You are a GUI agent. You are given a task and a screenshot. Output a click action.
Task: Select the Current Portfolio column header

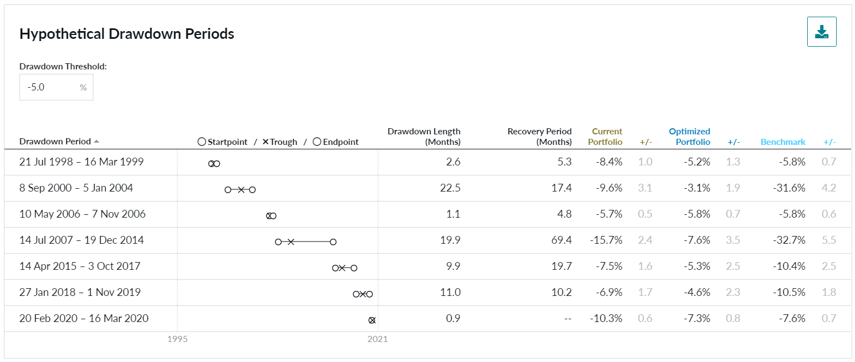click(606, 137)
